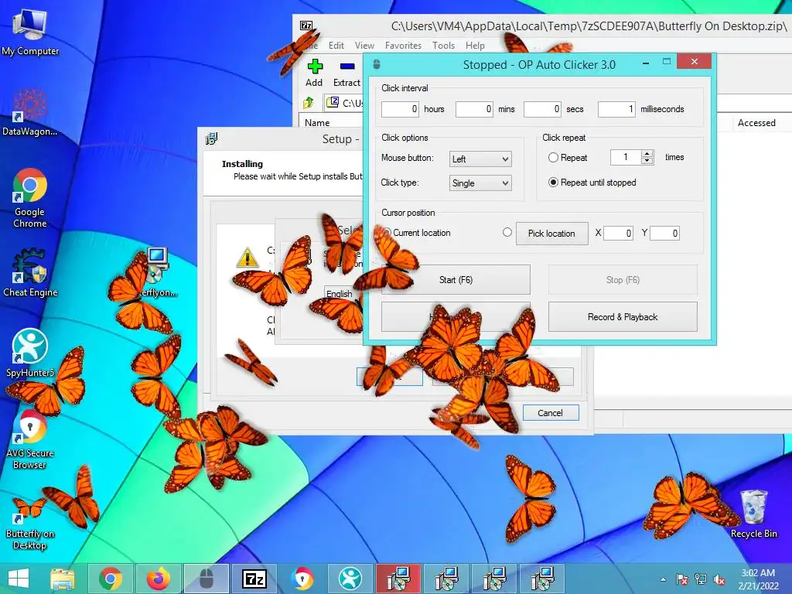
Task: Open the English language dropdown in Setup
Action: 343,293
